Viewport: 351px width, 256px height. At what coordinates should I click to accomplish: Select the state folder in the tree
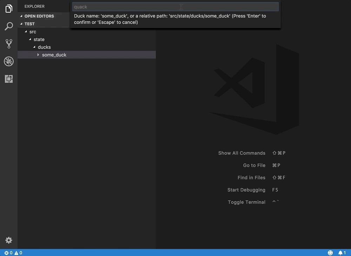pyautogui.click(x=39, y=39)
